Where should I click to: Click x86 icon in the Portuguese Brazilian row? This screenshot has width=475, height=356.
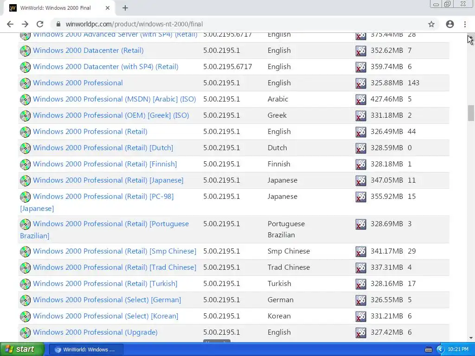[361, 224]
